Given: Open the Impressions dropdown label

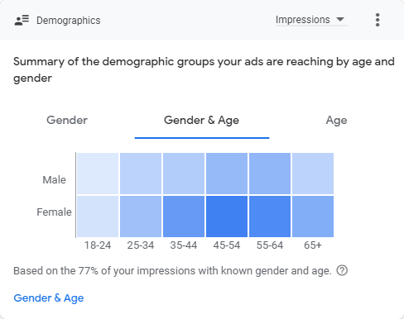Looking at the screenshot, I should [302, 20].
